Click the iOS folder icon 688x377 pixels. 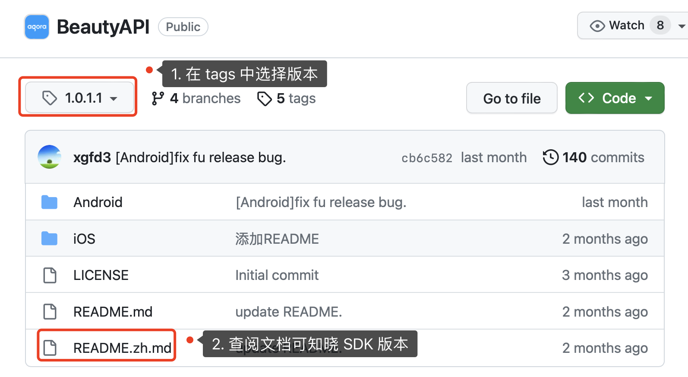(49, 239)
